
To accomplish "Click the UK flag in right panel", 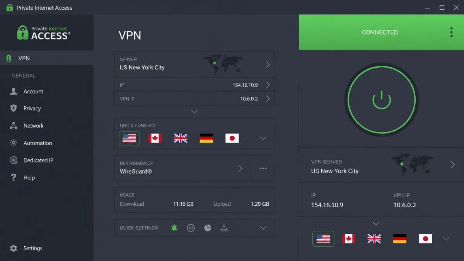I will pyautogui.click(x=374, y=239).
